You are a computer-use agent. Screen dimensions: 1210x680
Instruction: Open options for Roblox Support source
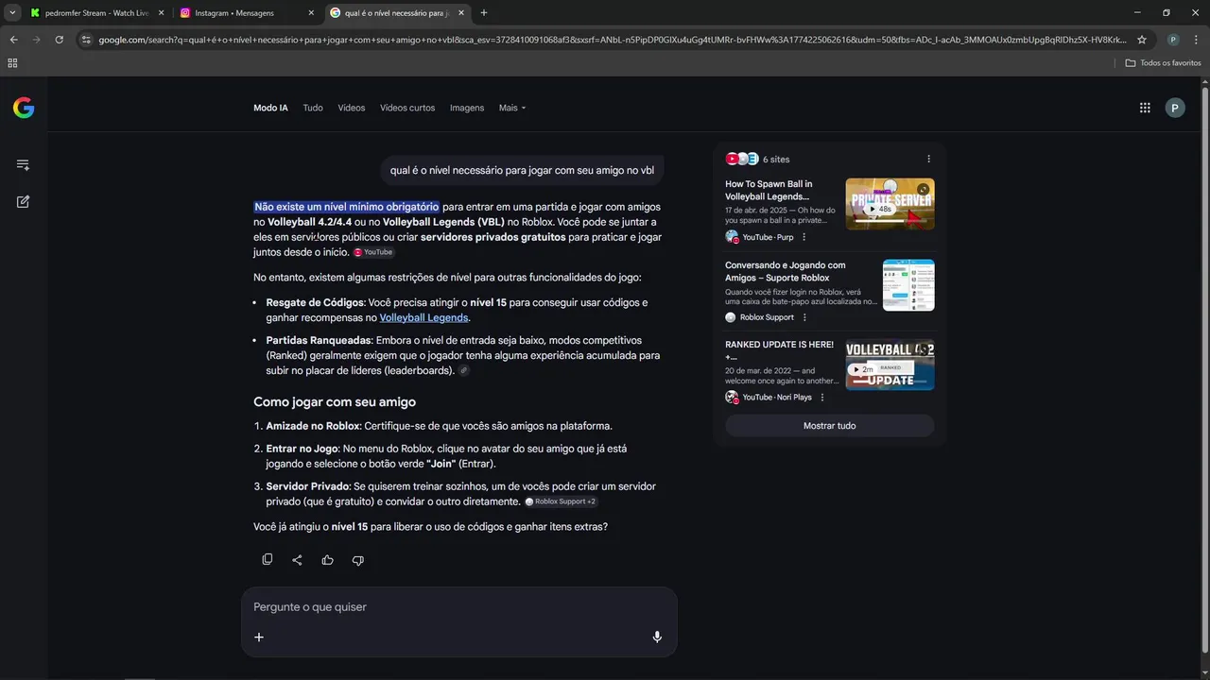click(x=804, y=317)
